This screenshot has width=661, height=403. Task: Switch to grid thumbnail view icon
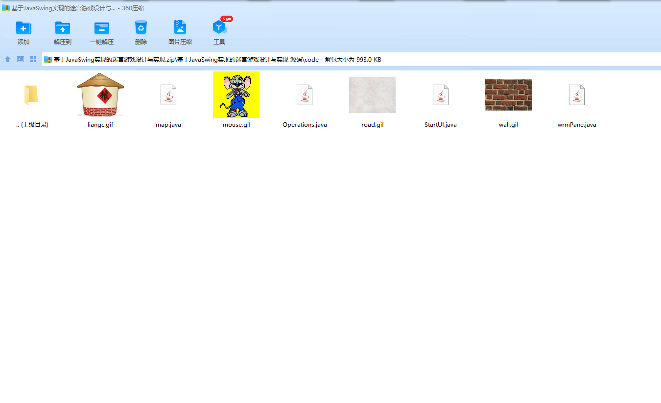pyautogui.click(x=33, y=59)
